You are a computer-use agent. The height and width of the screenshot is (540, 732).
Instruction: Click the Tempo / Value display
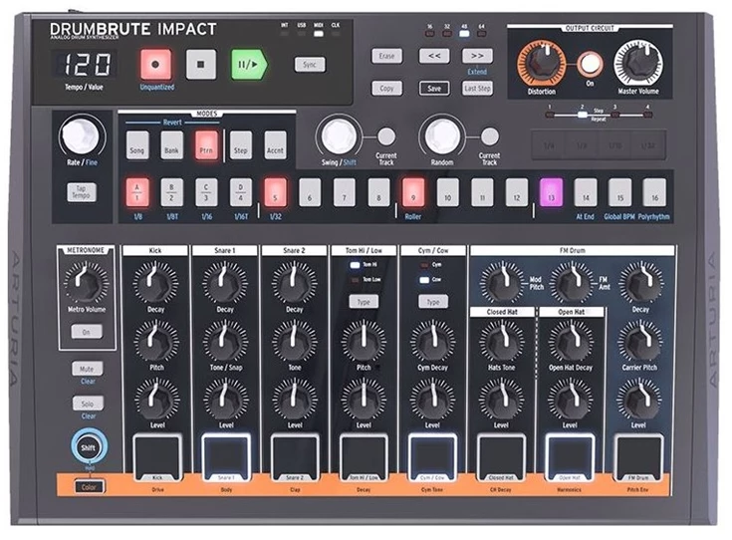pyautogui.click(x=84, y=65)
